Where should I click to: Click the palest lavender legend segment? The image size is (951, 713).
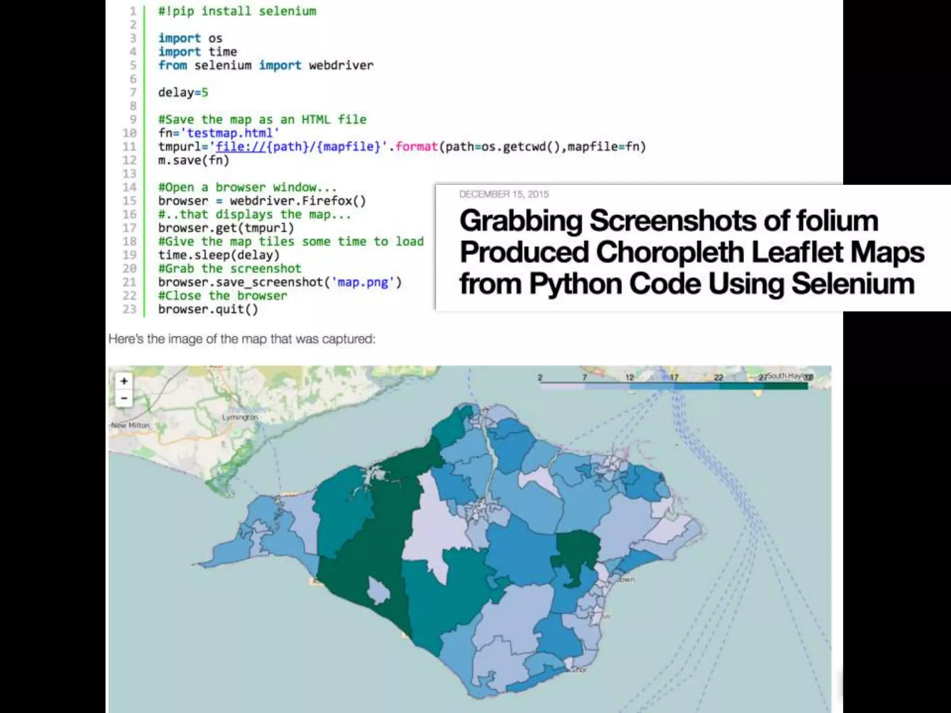coord(562,386)
